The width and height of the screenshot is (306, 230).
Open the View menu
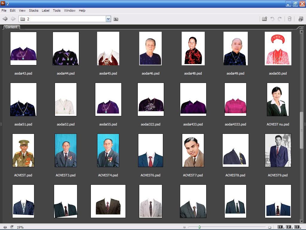click(x=22, y=10)
